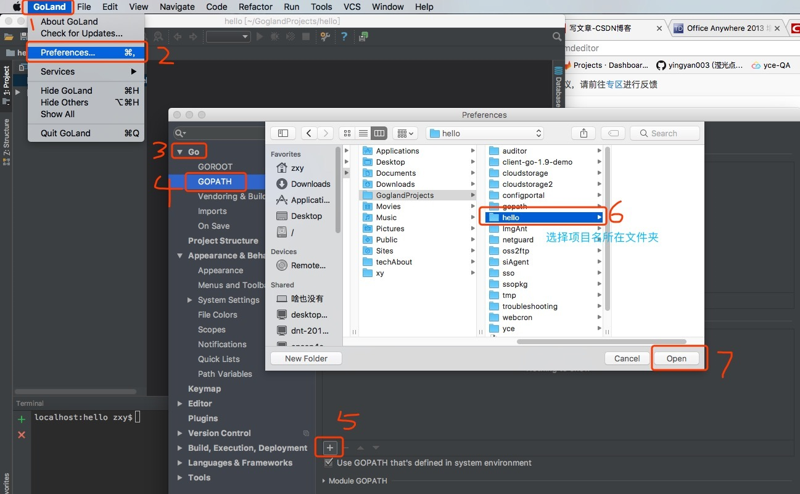
Task: Select Keymap in the settings tree
Action: point(204,389)
